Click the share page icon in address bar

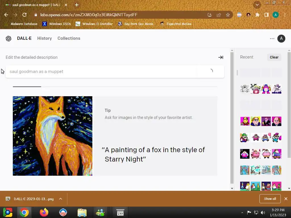pyautogui.click(x=219, y=15)
